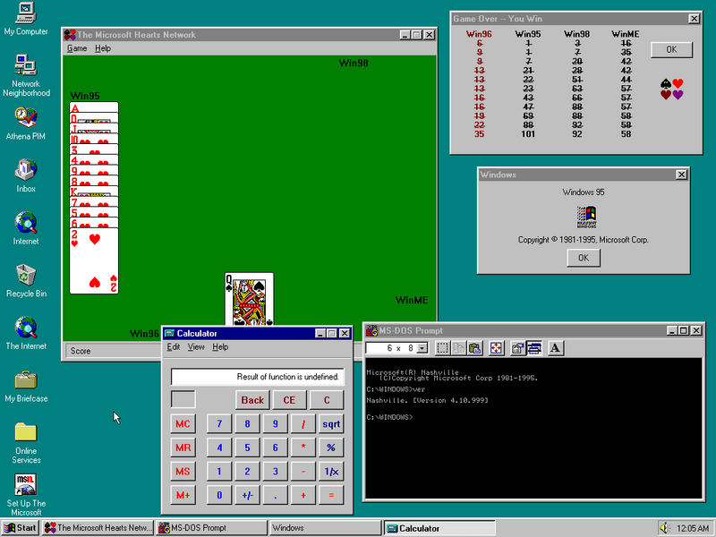The height and width of the screenshot is (537, 716).
Task: Open the Internet desktop icon
Action: [26, 229]
